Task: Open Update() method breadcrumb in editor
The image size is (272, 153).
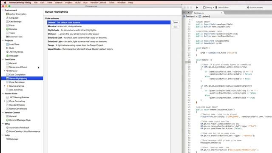Action: (205, 16)
